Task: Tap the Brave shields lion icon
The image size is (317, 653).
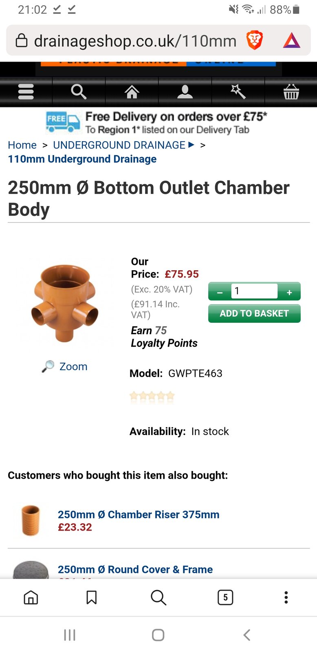Action: point(255,41)
